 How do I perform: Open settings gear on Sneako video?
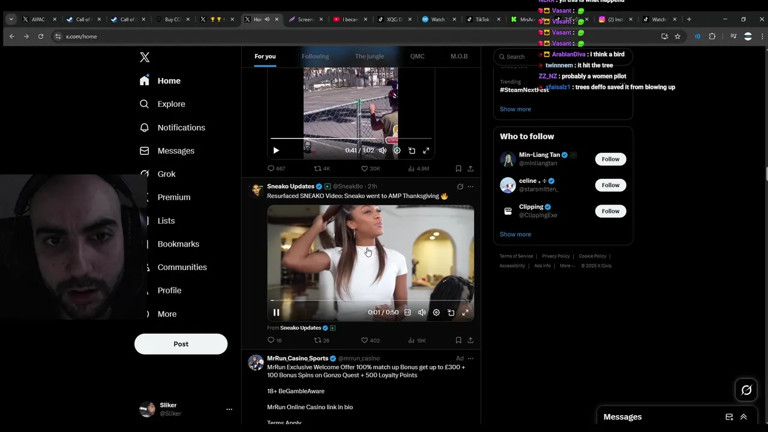(436, 313)
